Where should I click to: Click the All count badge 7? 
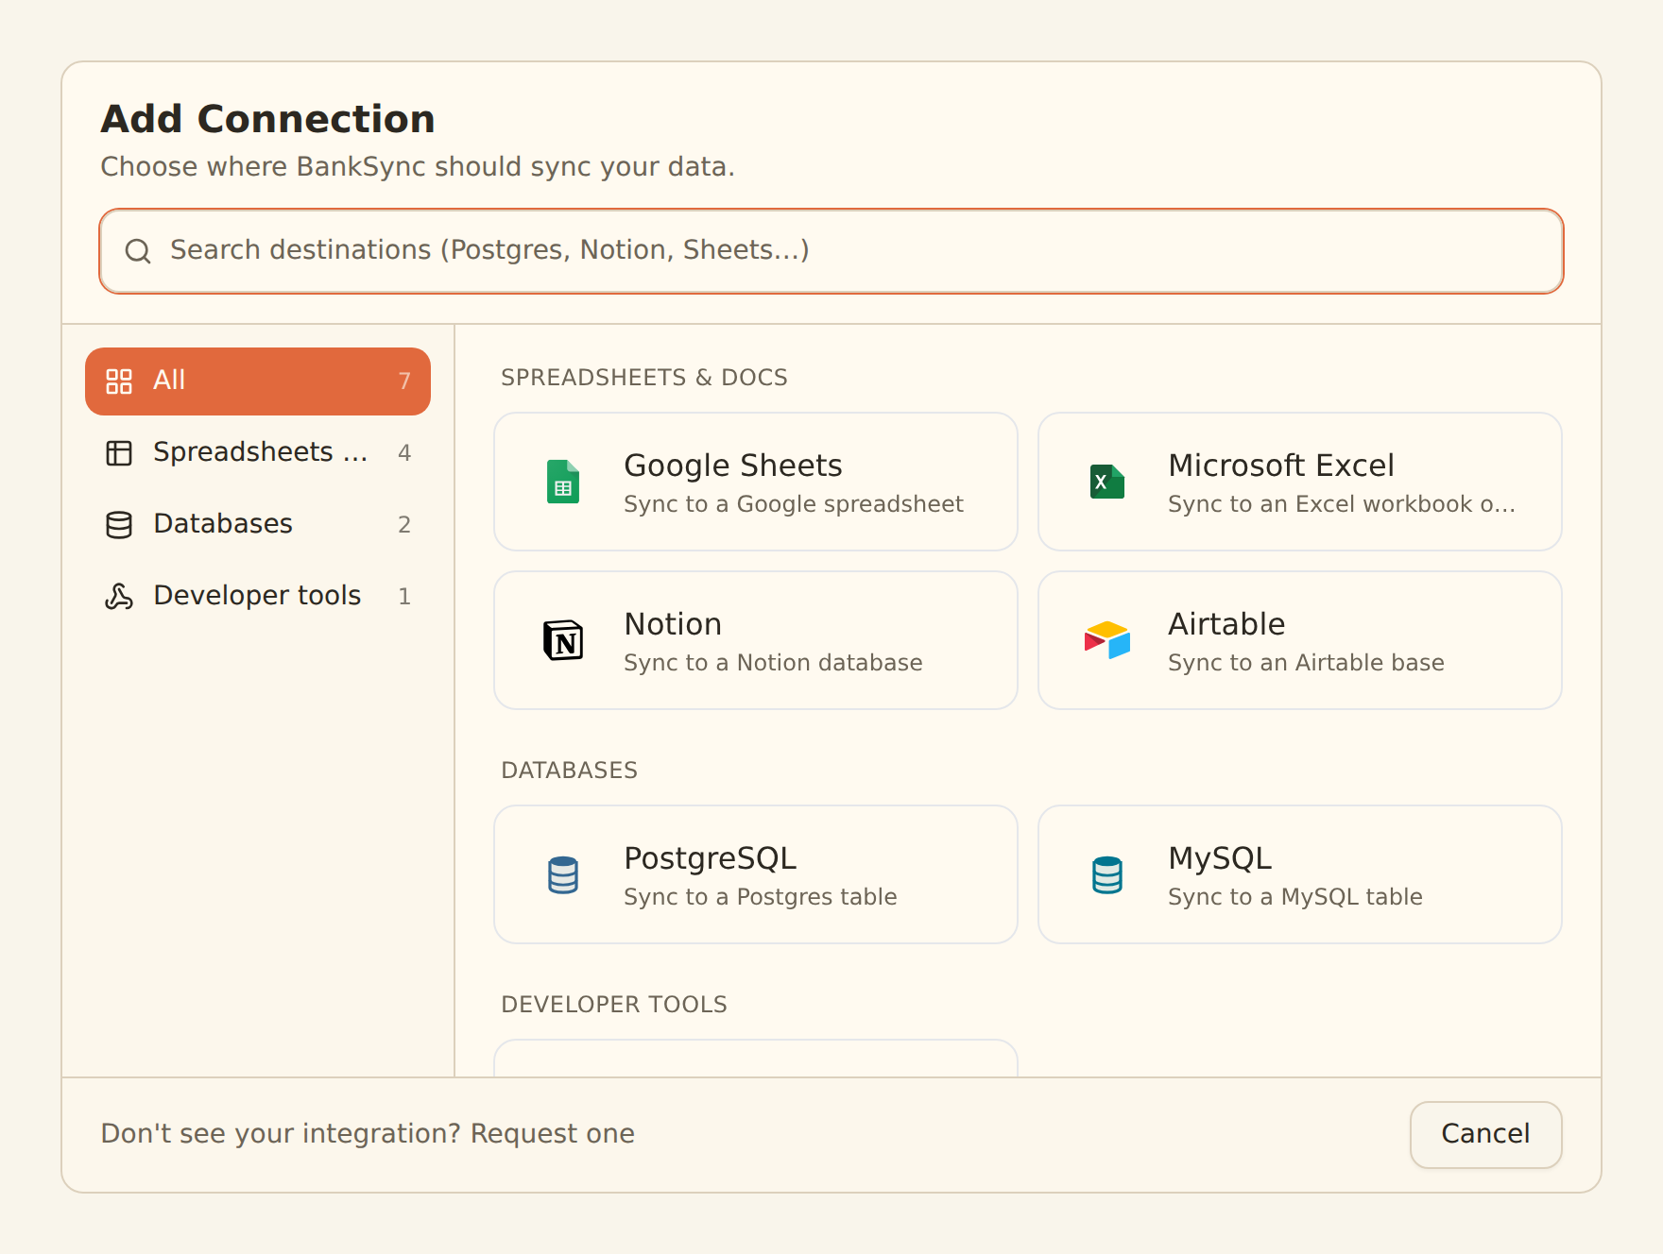(404, 381)
